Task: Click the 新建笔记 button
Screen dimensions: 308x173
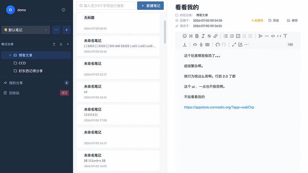Action: coord(150,6)
